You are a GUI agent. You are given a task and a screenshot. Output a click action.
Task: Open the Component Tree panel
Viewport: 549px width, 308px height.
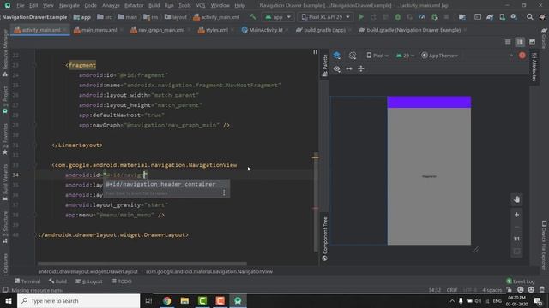click(x=324, y=239)
